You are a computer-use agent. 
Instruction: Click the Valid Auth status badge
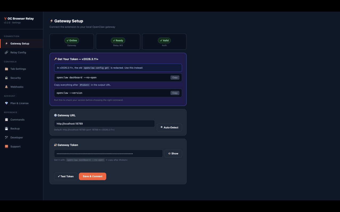[164, 41]
